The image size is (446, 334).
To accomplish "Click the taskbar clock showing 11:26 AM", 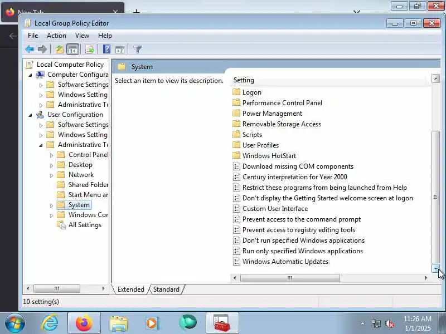I will [417, 323].
